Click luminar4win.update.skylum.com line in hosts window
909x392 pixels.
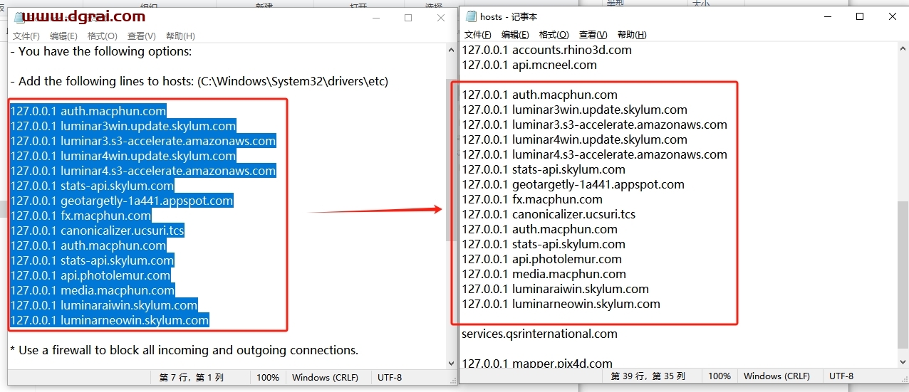point(574,139)
